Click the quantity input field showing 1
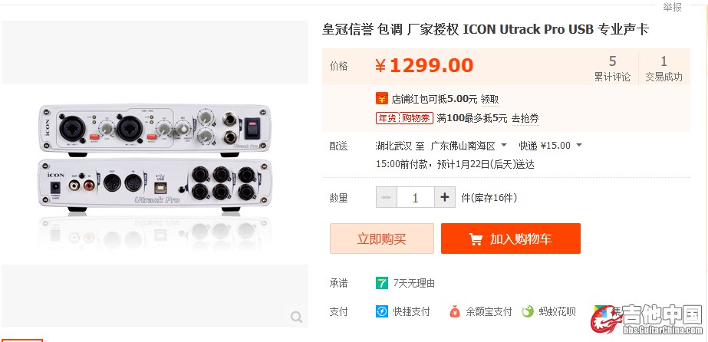Screen dimensions: 708x342 point(416,198)
